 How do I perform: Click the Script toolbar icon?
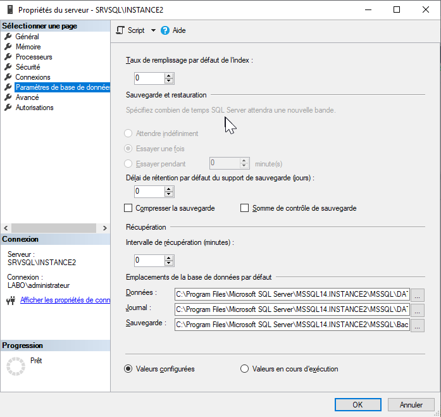coord(121,30)
